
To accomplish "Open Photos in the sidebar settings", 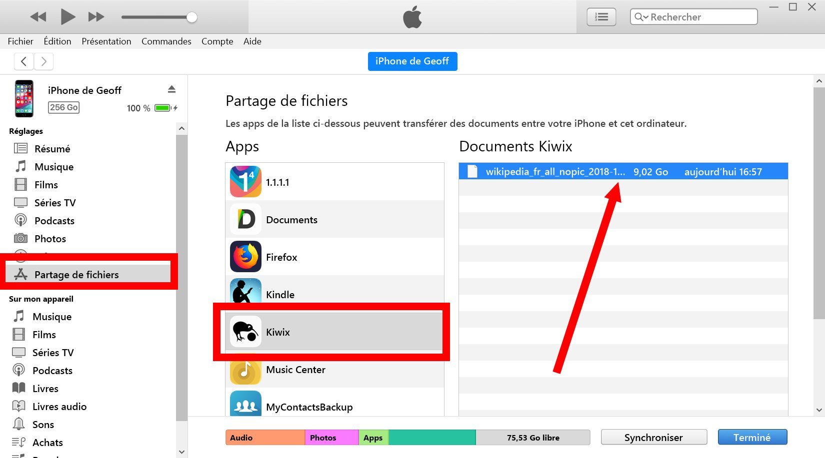I will pyautogui.click(x=50, y=239).
